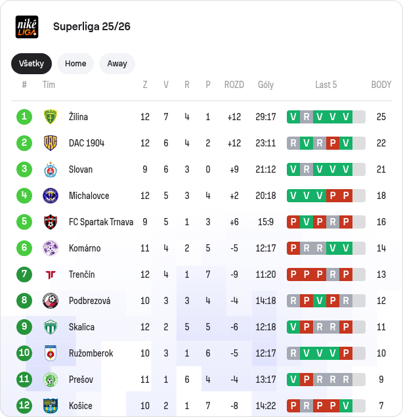Click Žilina's first Last 5 result badge

pyautogui.click(x=293, y=117)
